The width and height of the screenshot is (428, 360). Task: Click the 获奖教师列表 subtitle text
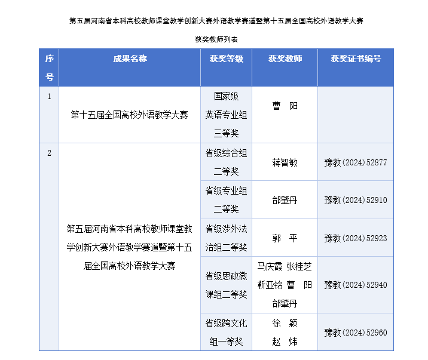pyautogui.click(x=216, y=39)
